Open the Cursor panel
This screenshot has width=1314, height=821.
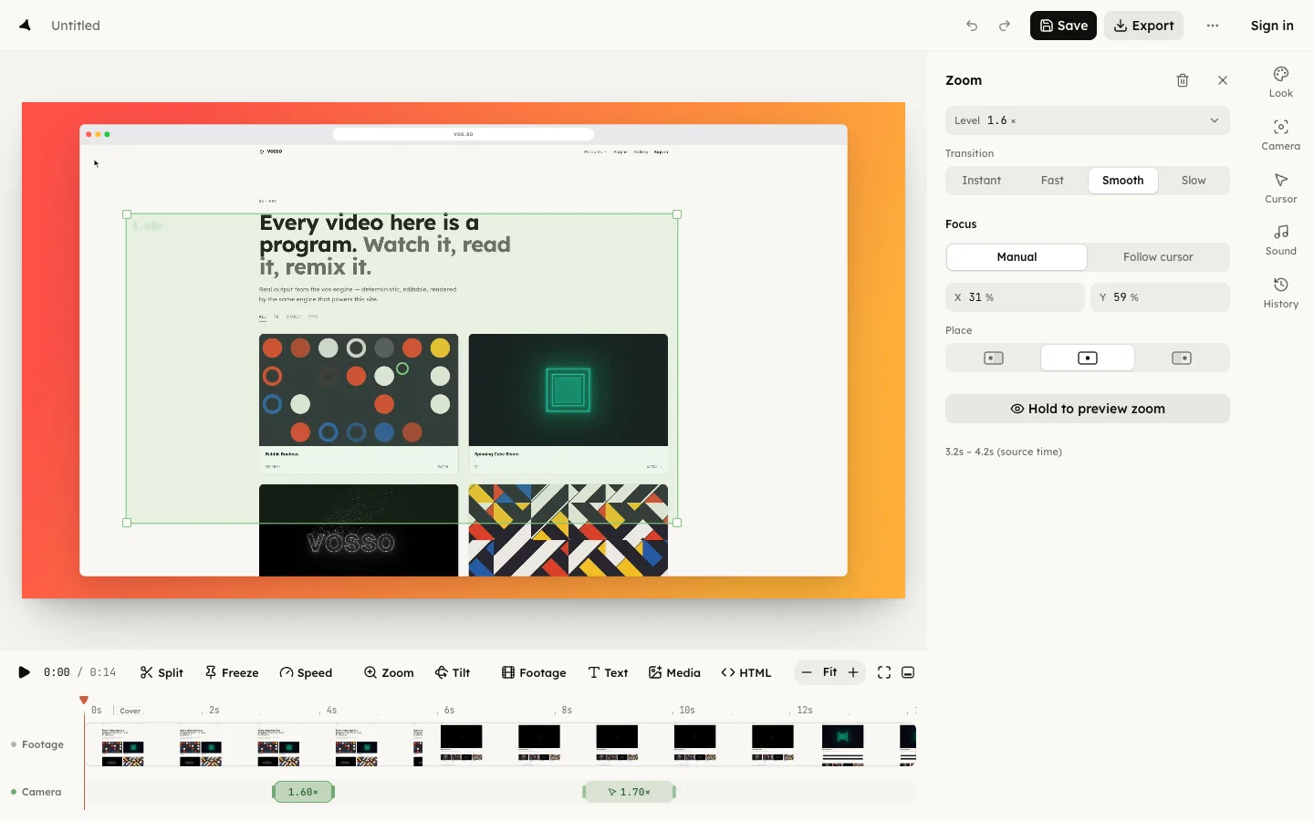click(1281, 188)
